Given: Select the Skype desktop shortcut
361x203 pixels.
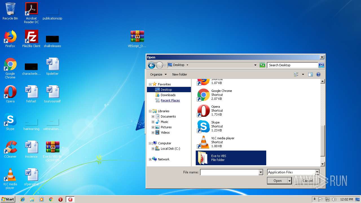Looking at the screenshot, I should point(10,122).
